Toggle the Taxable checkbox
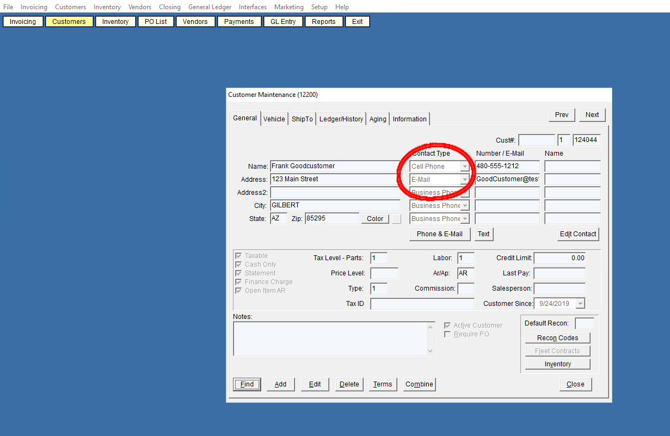The height and width of the screenshot is (436, 670). pos(238,256)
